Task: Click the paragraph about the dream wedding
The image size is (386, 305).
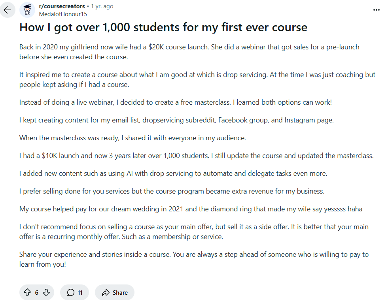Action: coord(191,209)
